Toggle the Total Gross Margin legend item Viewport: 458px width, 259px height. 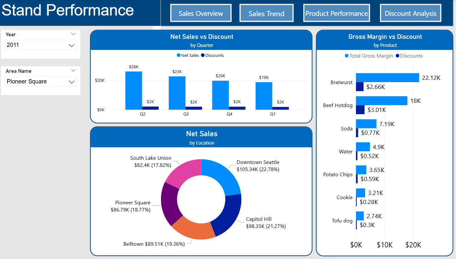coord(369,56)
